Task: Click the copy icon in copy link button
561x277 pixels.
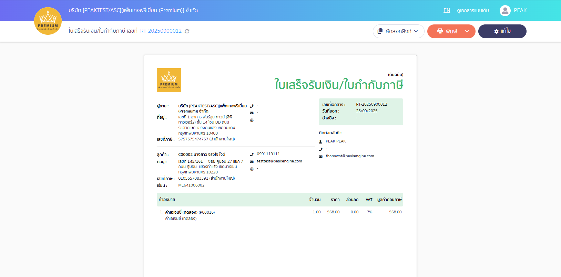Action: 380,31
